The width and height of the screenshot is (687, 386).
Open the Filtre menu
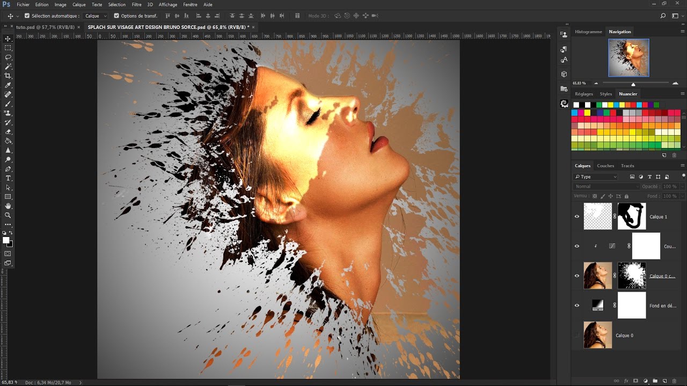tap(136, 4)
